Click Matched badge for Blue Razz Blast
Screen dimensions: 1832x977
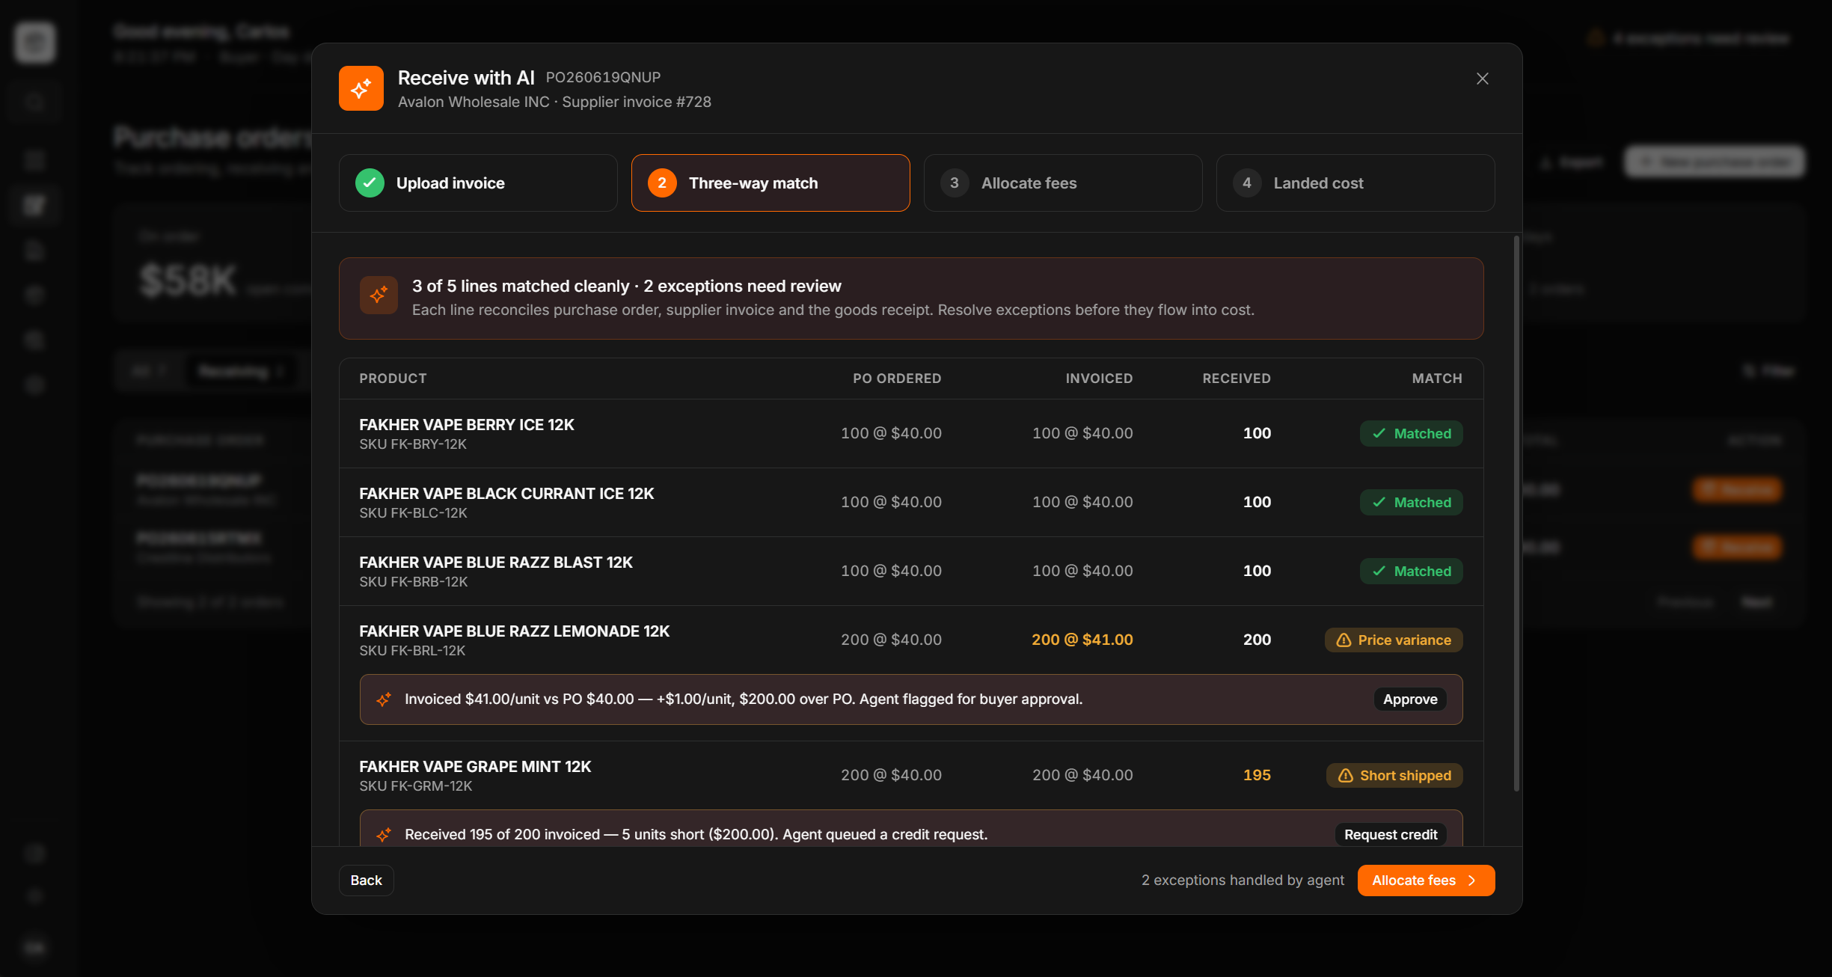point(1411,572)
